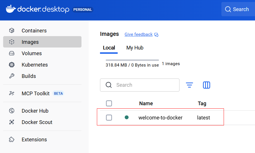Click the Docker whale logo
The image size is (255, 153).
coord(11,9)
